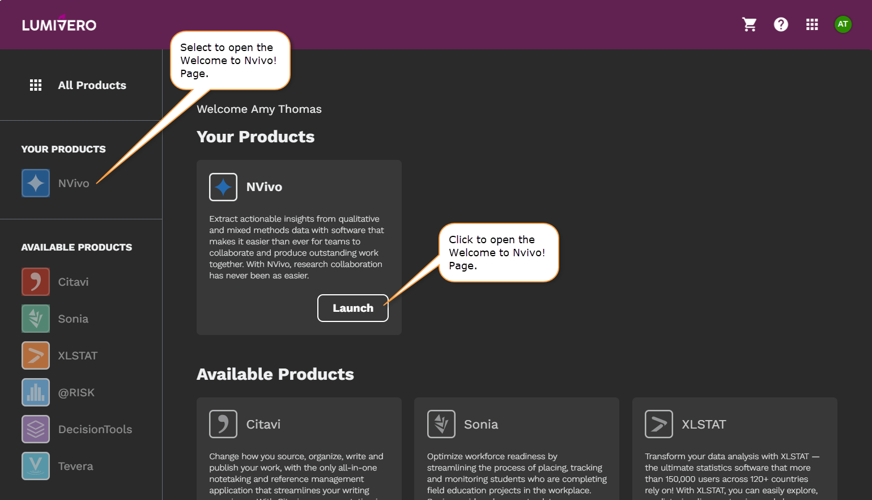Click the XLSTAT card title

704,424
